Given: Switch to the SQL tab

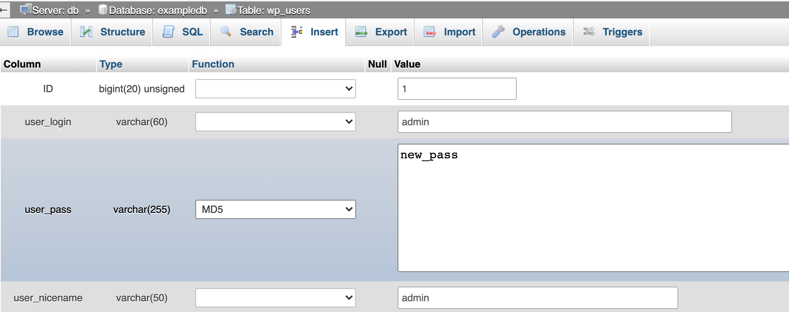Looking at the screenshot, I should click(x=182, y=32).
